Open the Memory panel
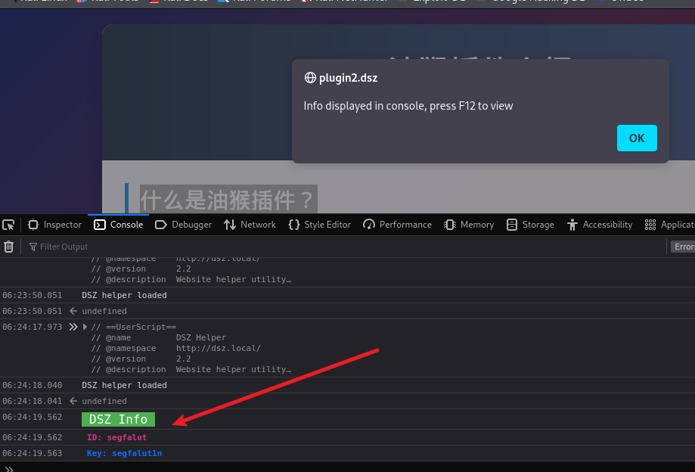This screenshot has height=472, width=695. click(469, 225)
